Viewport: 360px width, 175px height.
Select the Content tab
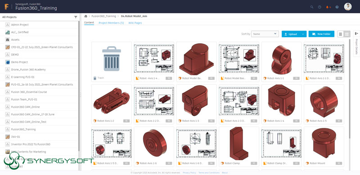[89, 23]
